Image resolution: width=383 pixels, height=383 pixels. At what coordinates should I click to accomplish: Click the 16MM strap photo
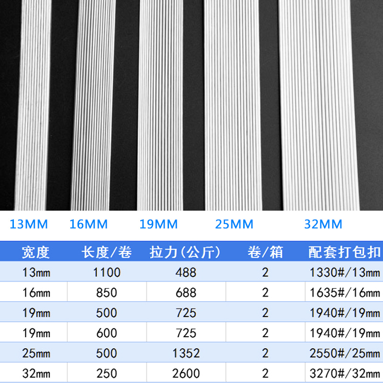(x=93, y=105)
